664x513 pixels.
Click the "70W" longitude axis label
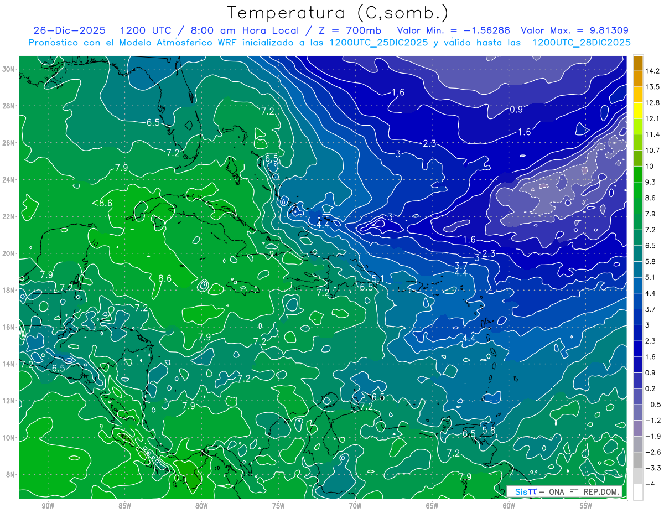click(355, 506)
